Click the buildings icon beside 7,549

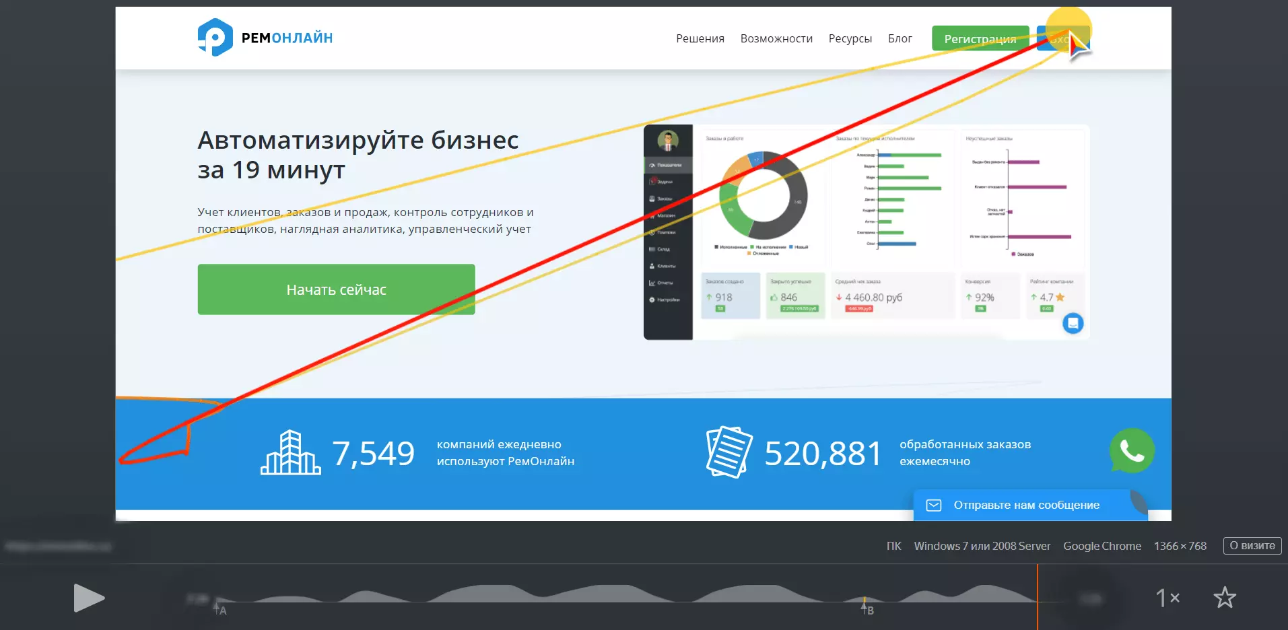pos(290,452)
